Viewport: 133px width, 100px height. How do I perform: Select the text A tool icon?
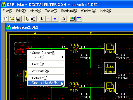pos(64,19)
